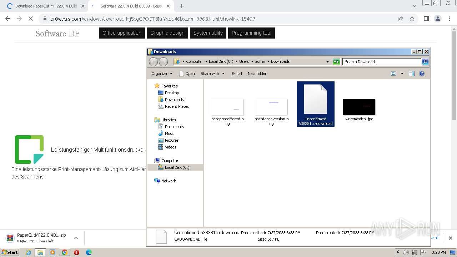Image resolution: width=457 pixels, height=257 pixels.
Task: Open Music library in sidebar
Action: [170, 133]
